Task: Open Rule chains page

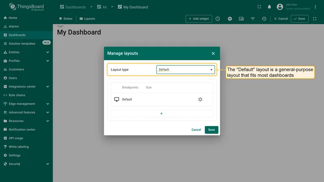Action: (x=26, y=95)
